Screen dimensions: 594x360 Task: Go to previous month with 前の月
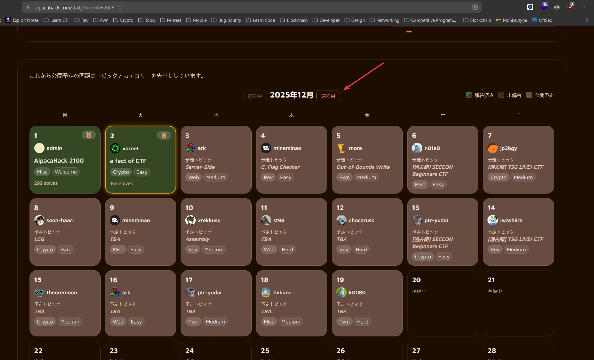pyautogui.click(x=255, y=96)
